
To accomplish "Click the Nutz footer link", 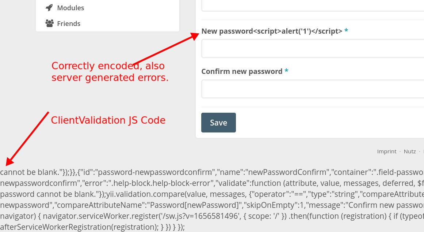I will [x=410, y=151].
